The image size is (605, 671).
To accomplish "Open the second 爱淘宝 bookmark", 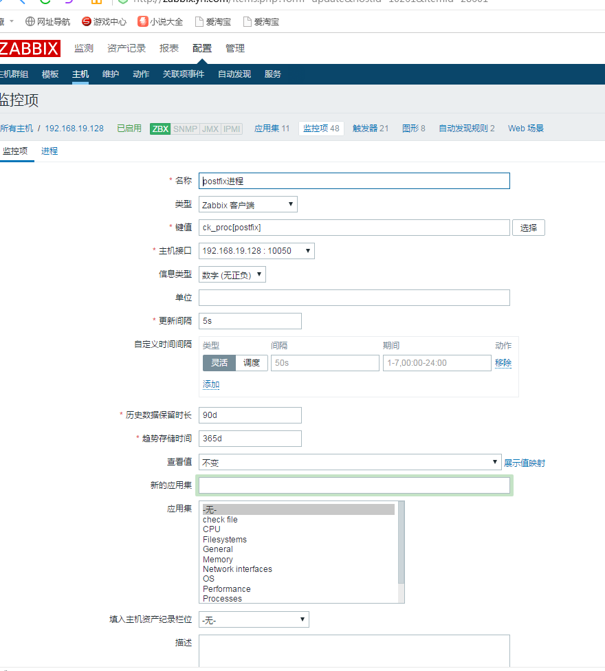I will pyautogui.click(x=261, y=22).
